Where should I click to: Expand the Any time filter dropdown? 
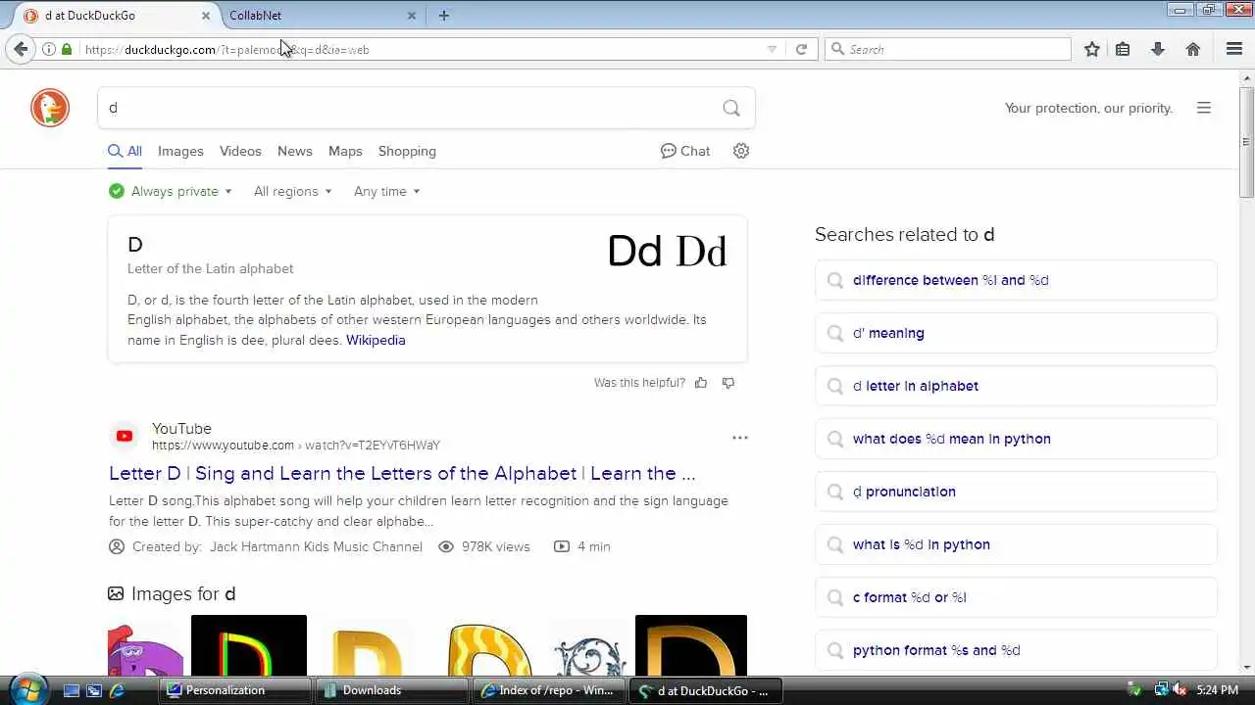(386, 191)
